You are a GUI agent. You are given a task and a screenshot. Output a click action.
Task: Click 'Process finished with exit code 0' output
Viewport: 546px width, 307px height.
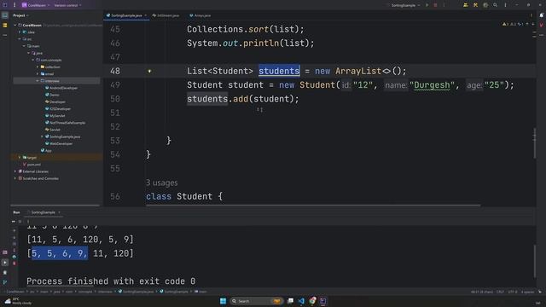[111, 281]
